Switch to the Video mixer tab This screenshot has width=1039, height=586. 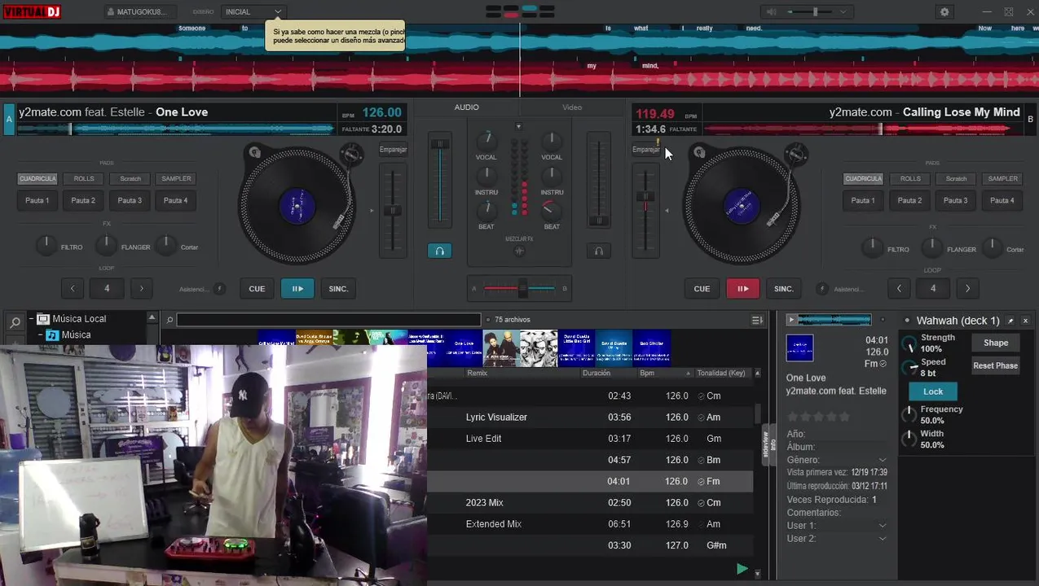point(572,107)
